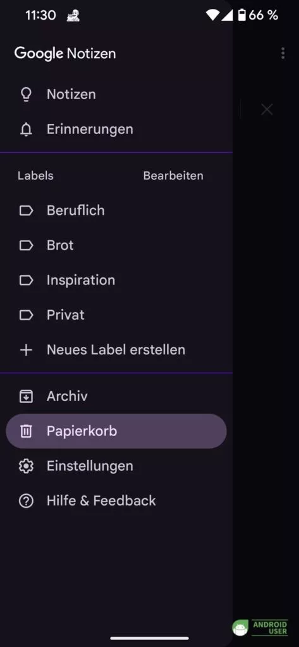Open the three-dot overflow menu

[x=283, y=53]
